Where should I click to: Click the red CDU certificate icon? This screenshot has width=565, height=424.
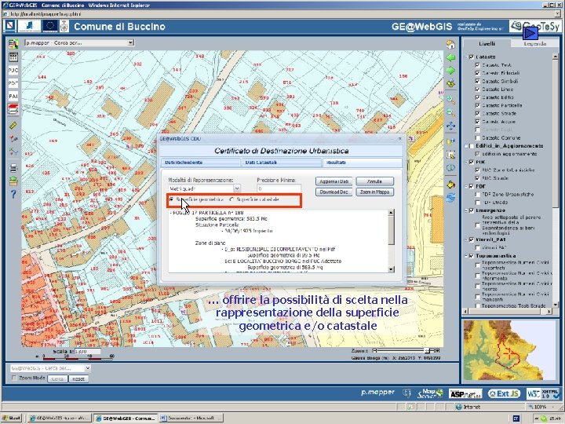point(13,109)
